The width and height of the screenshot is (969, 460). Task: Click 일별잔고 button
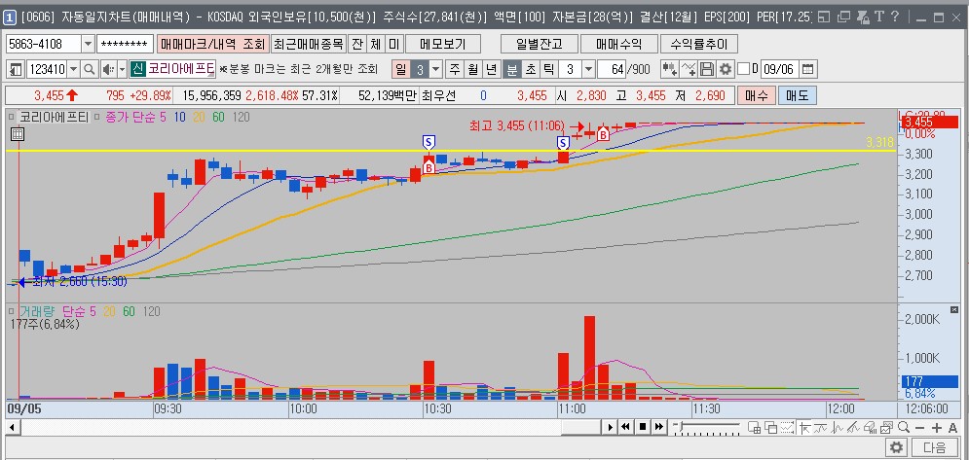539,45
